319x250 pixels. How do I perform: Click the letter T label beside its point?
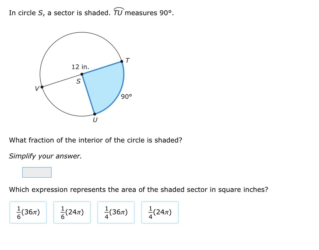(128, 61)
